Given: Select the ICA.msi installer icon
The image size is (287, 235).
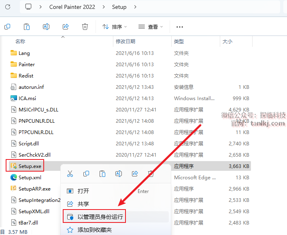Looking at the screenshot, I should [14, 98].
